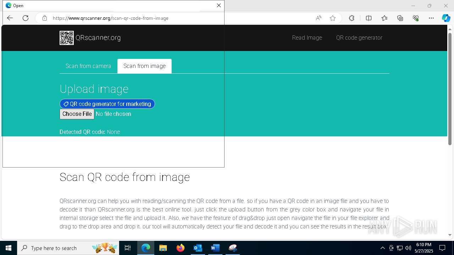This screenshot has height=255, width=454.
Task: Open Read Image nav link
Action: coord(307,38)
